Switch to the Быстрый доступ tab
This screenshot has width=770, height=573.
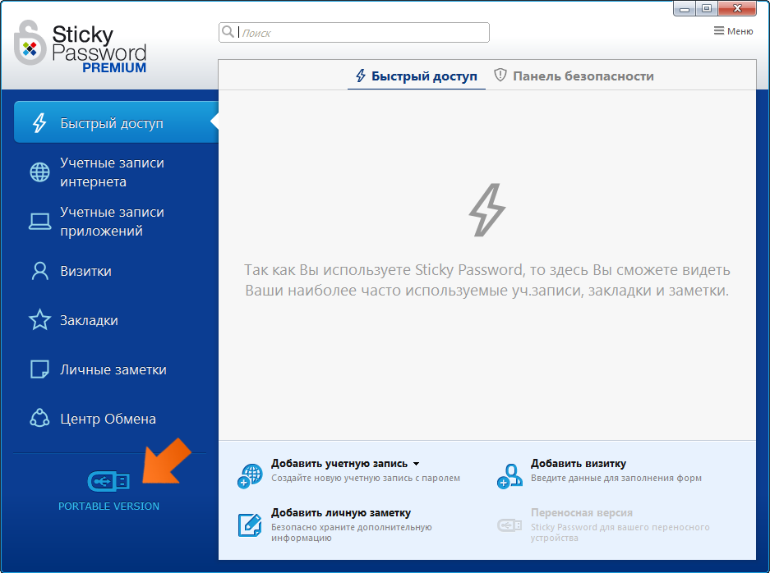click(417, 76)
